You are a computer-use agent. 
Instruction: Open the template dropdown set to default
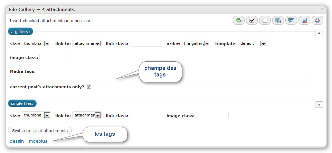click(x=253, y=43)
